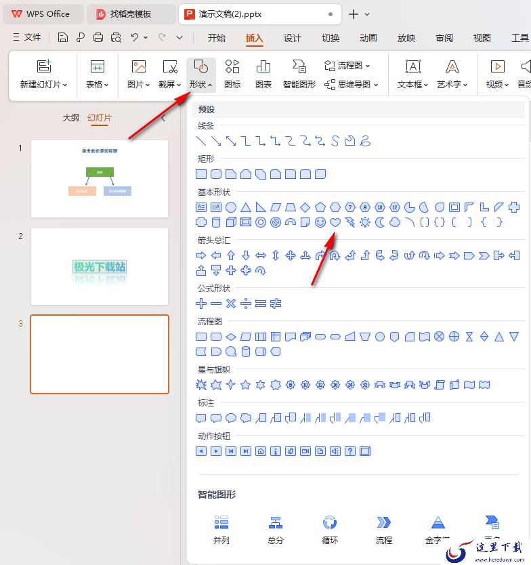Choose the 并列 smart graphic
Viewport: 531px width, 565px height.
tap(221, 530)
